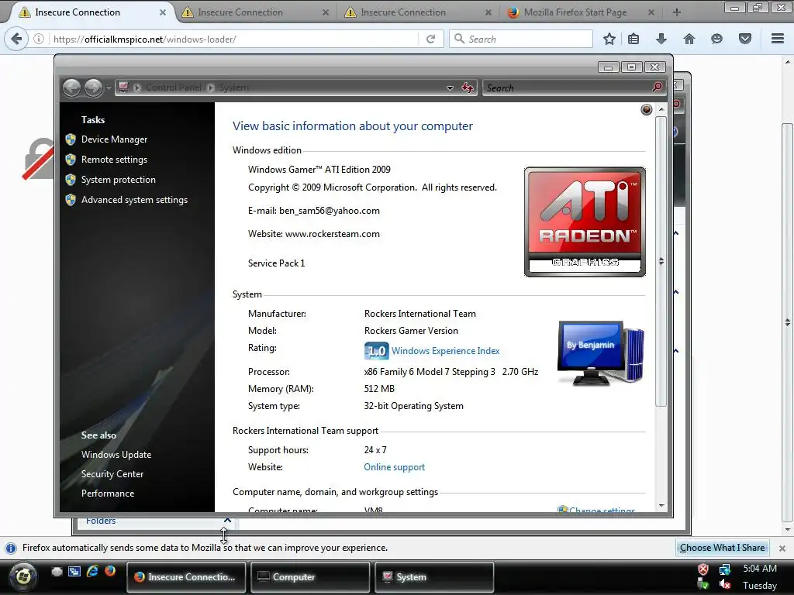The height and width of the screenshot is (595, 794).
Task: Open the network tray icon
Action: pyautogui.click(x=725, y=569)
